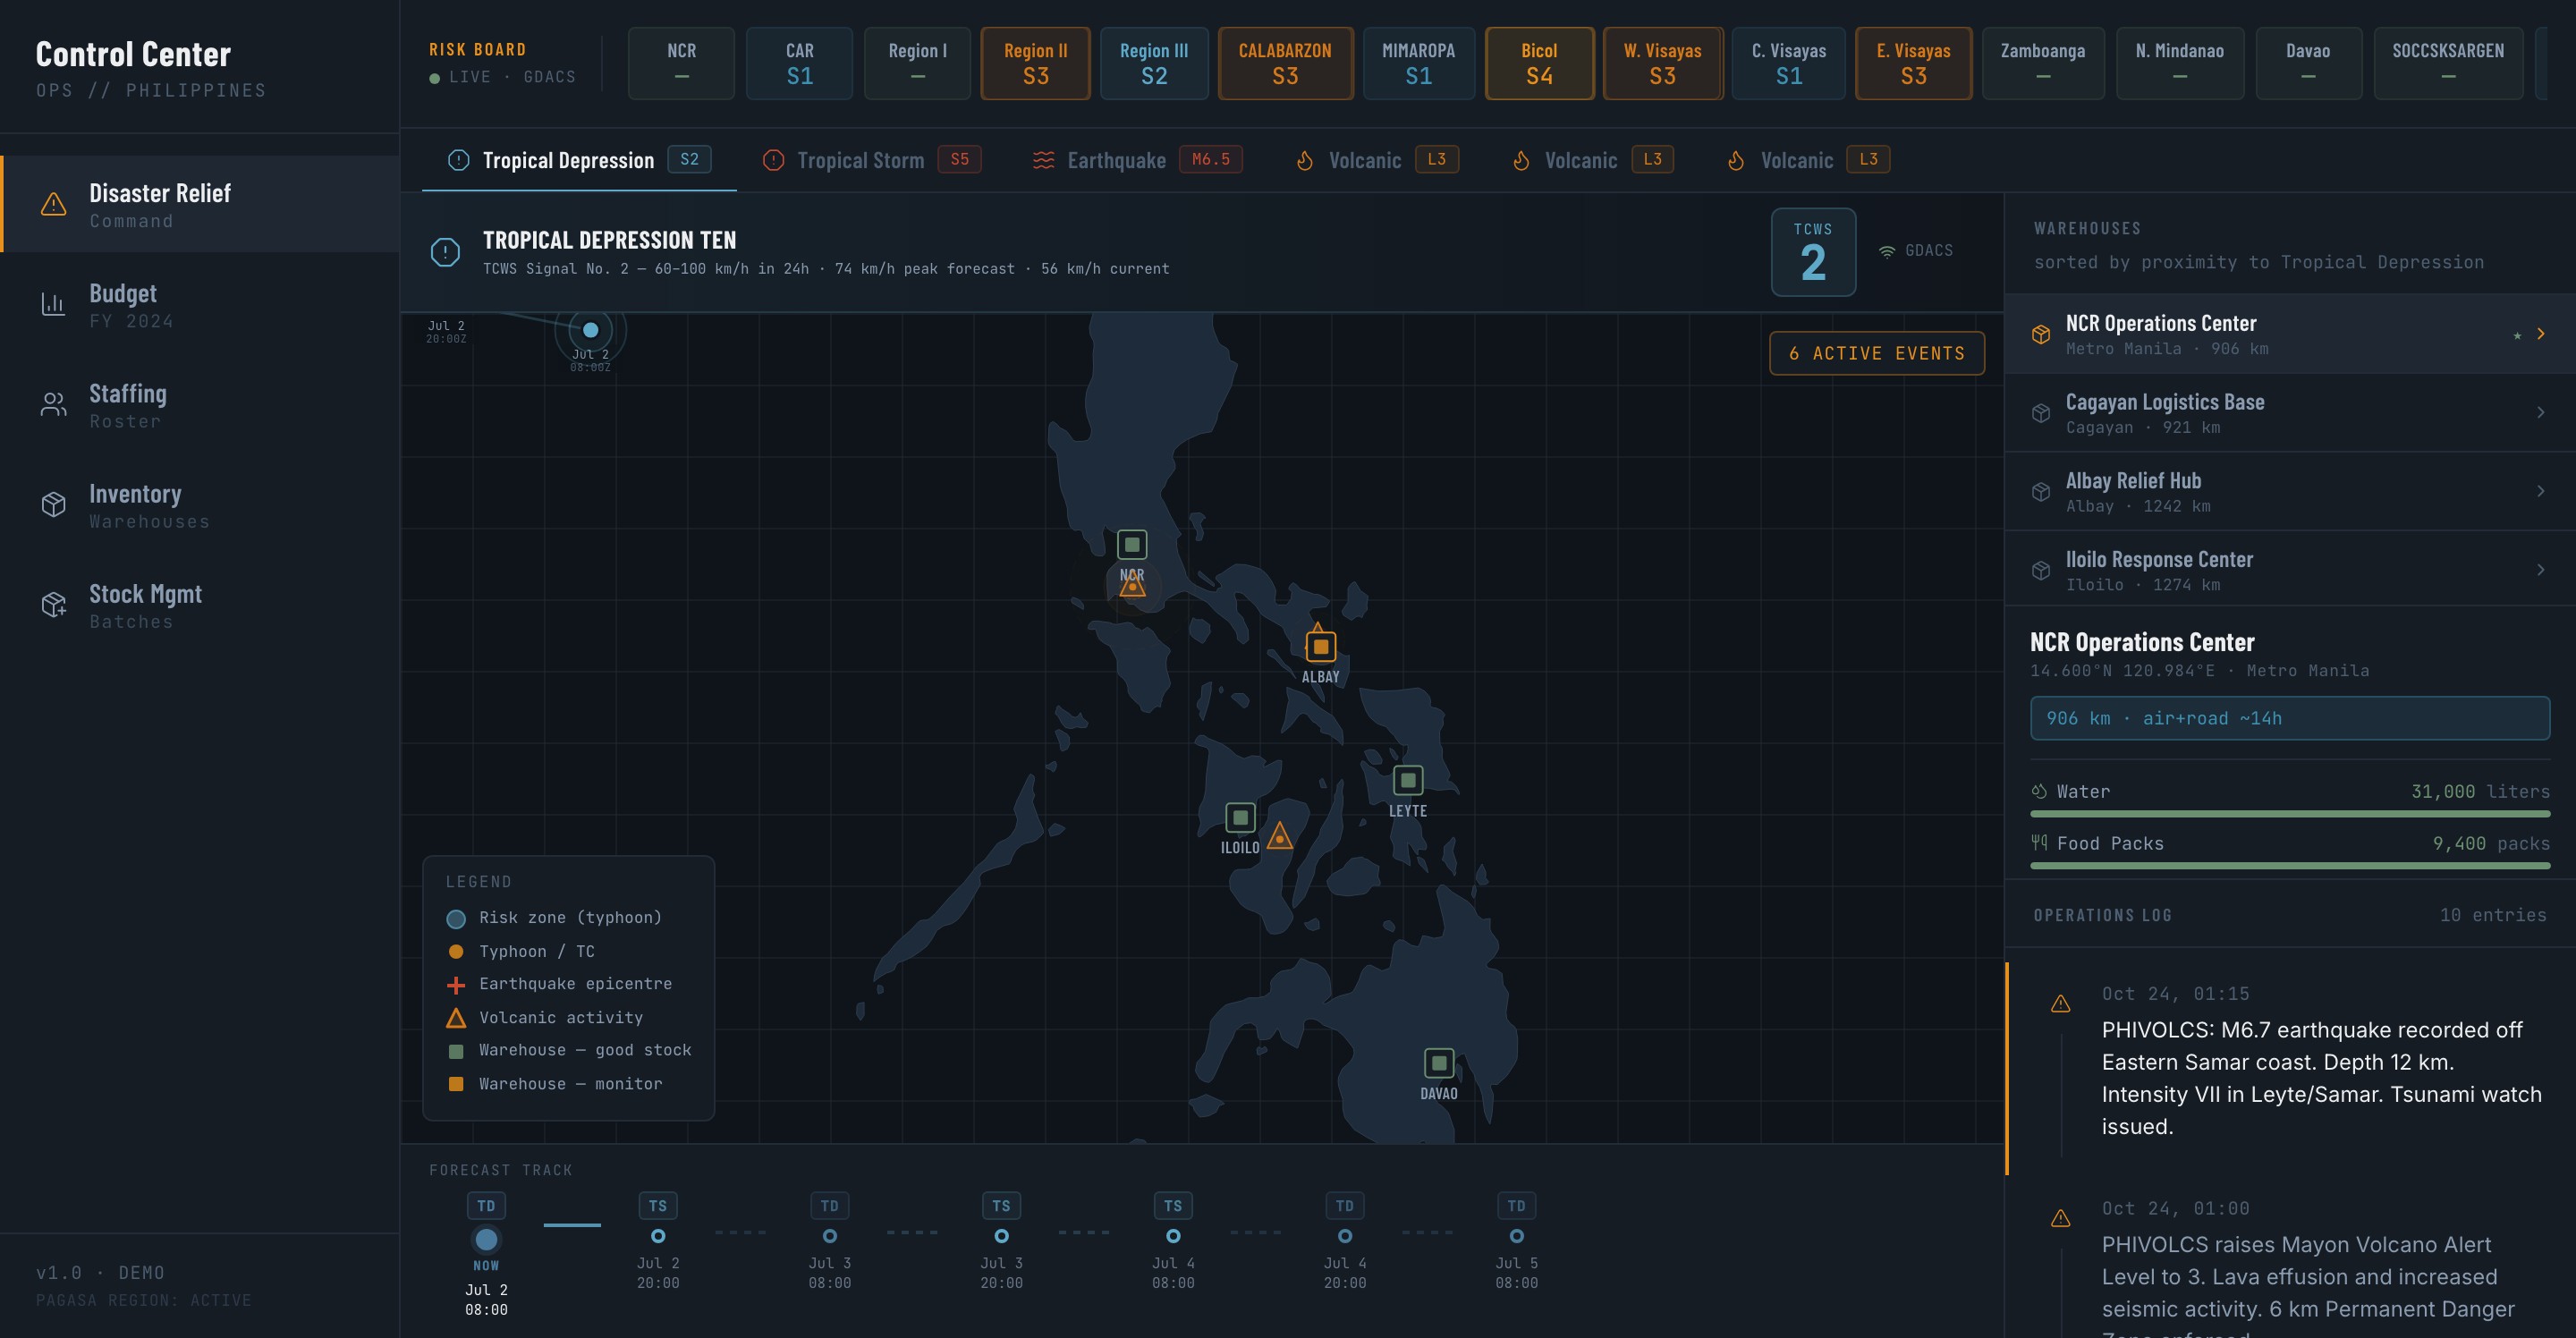Open the Budget FY 2024 section

200,304
